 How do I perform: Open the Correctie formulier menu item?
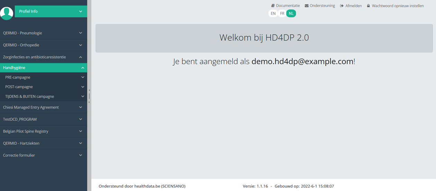pyautogui.click(x=19, y=155)
